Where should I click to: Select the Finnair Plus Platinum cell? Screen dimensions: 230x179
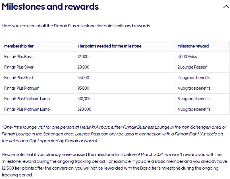22,88
